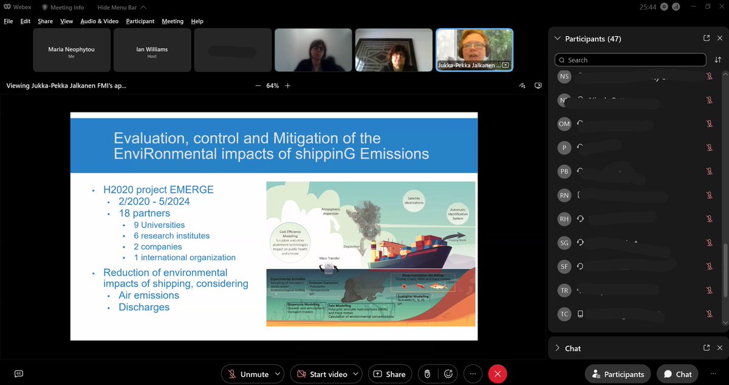Viewport: 729px width, 385px height.
Task: Open the View menu
Action: [66, 21]
